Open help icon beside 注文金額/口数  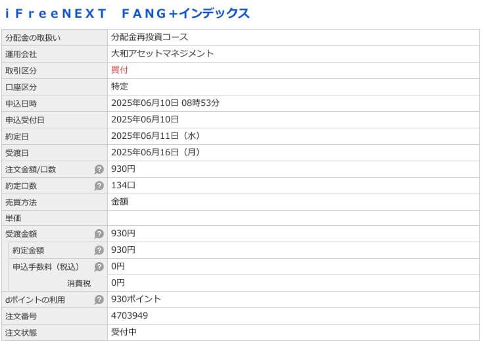tap(99, 169)
